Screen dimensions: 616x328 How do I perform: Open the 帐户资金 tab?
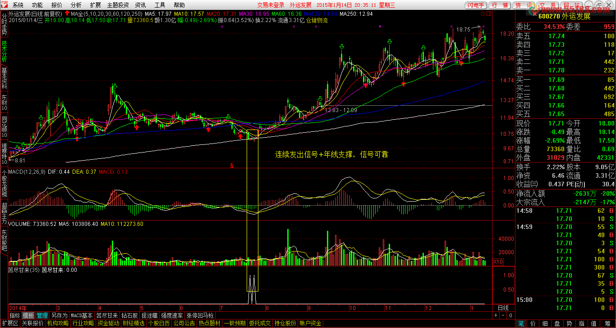coord(311,323)
